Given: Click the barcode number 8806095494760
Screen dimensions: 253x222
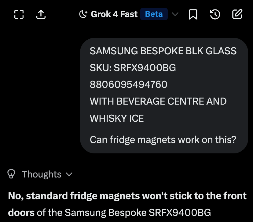Looking at the screenshot, I should tap(128, 84).
